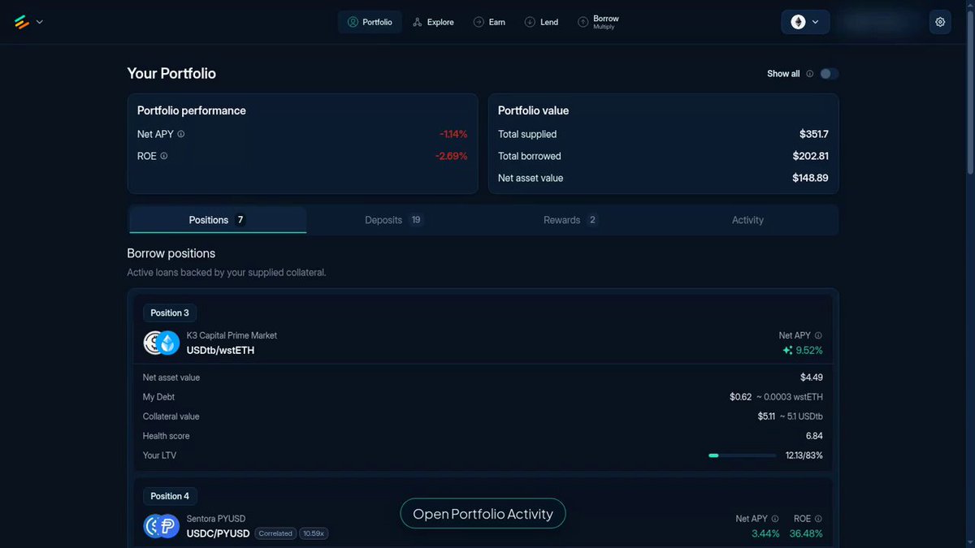
Task: Open the USDC/PYUSD market name
Action: click(219, 533)
